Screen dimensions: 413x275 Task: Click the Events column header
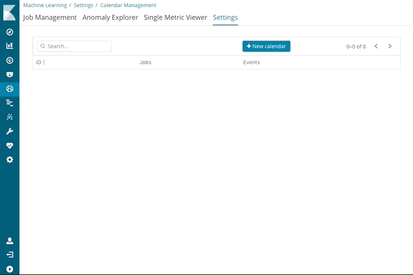click(x=251, y=62)
